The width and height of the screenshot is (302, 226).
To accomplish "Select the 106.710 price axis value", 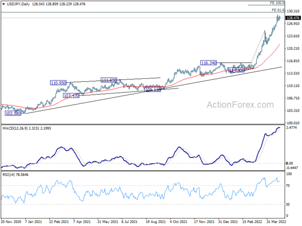I will pyautogui.click(x=293, y=98).
